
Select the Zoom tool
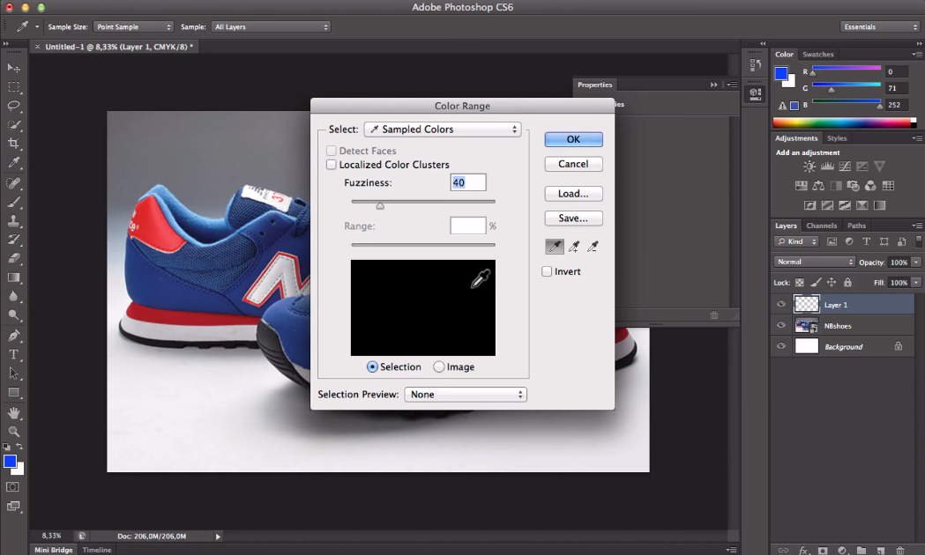[13, 432]
